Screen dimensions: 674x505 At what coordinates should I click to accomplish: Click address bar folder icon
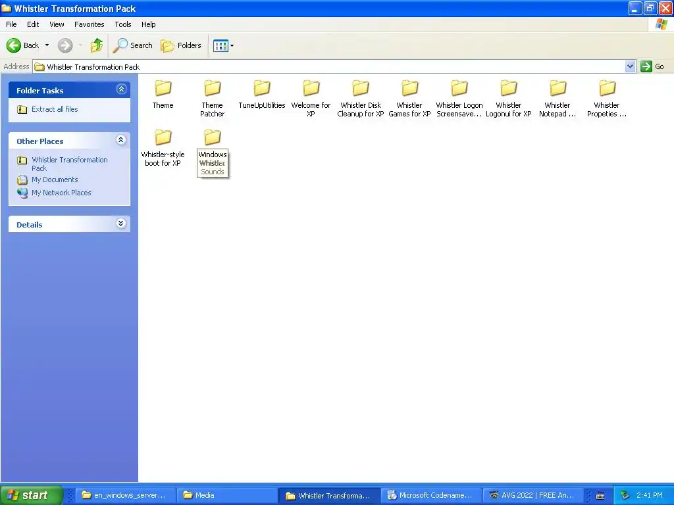tap(39, 66)
